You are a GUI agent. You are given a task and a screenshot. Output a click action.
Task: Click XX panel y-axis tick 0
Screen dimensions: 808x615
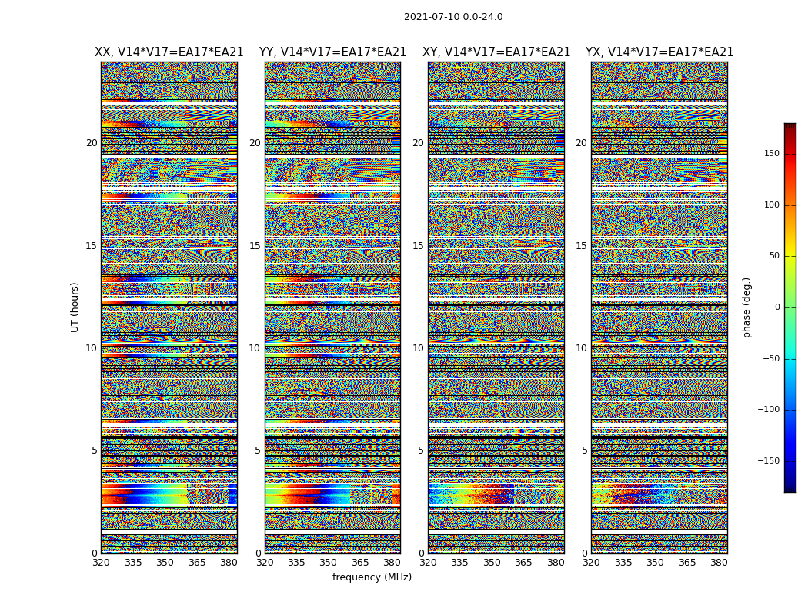[95, 553]
